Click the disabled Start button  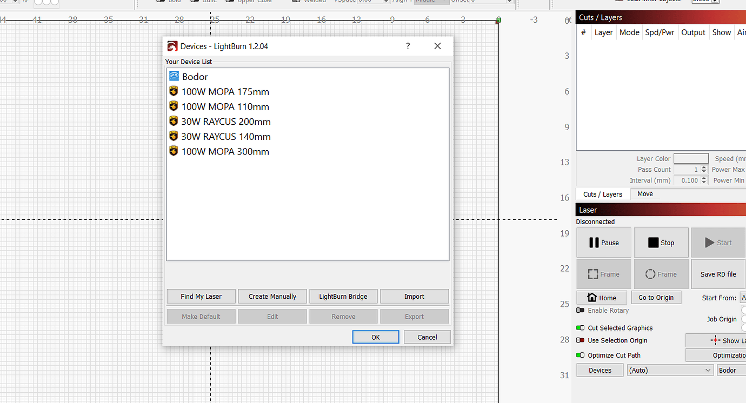point(718,243)
